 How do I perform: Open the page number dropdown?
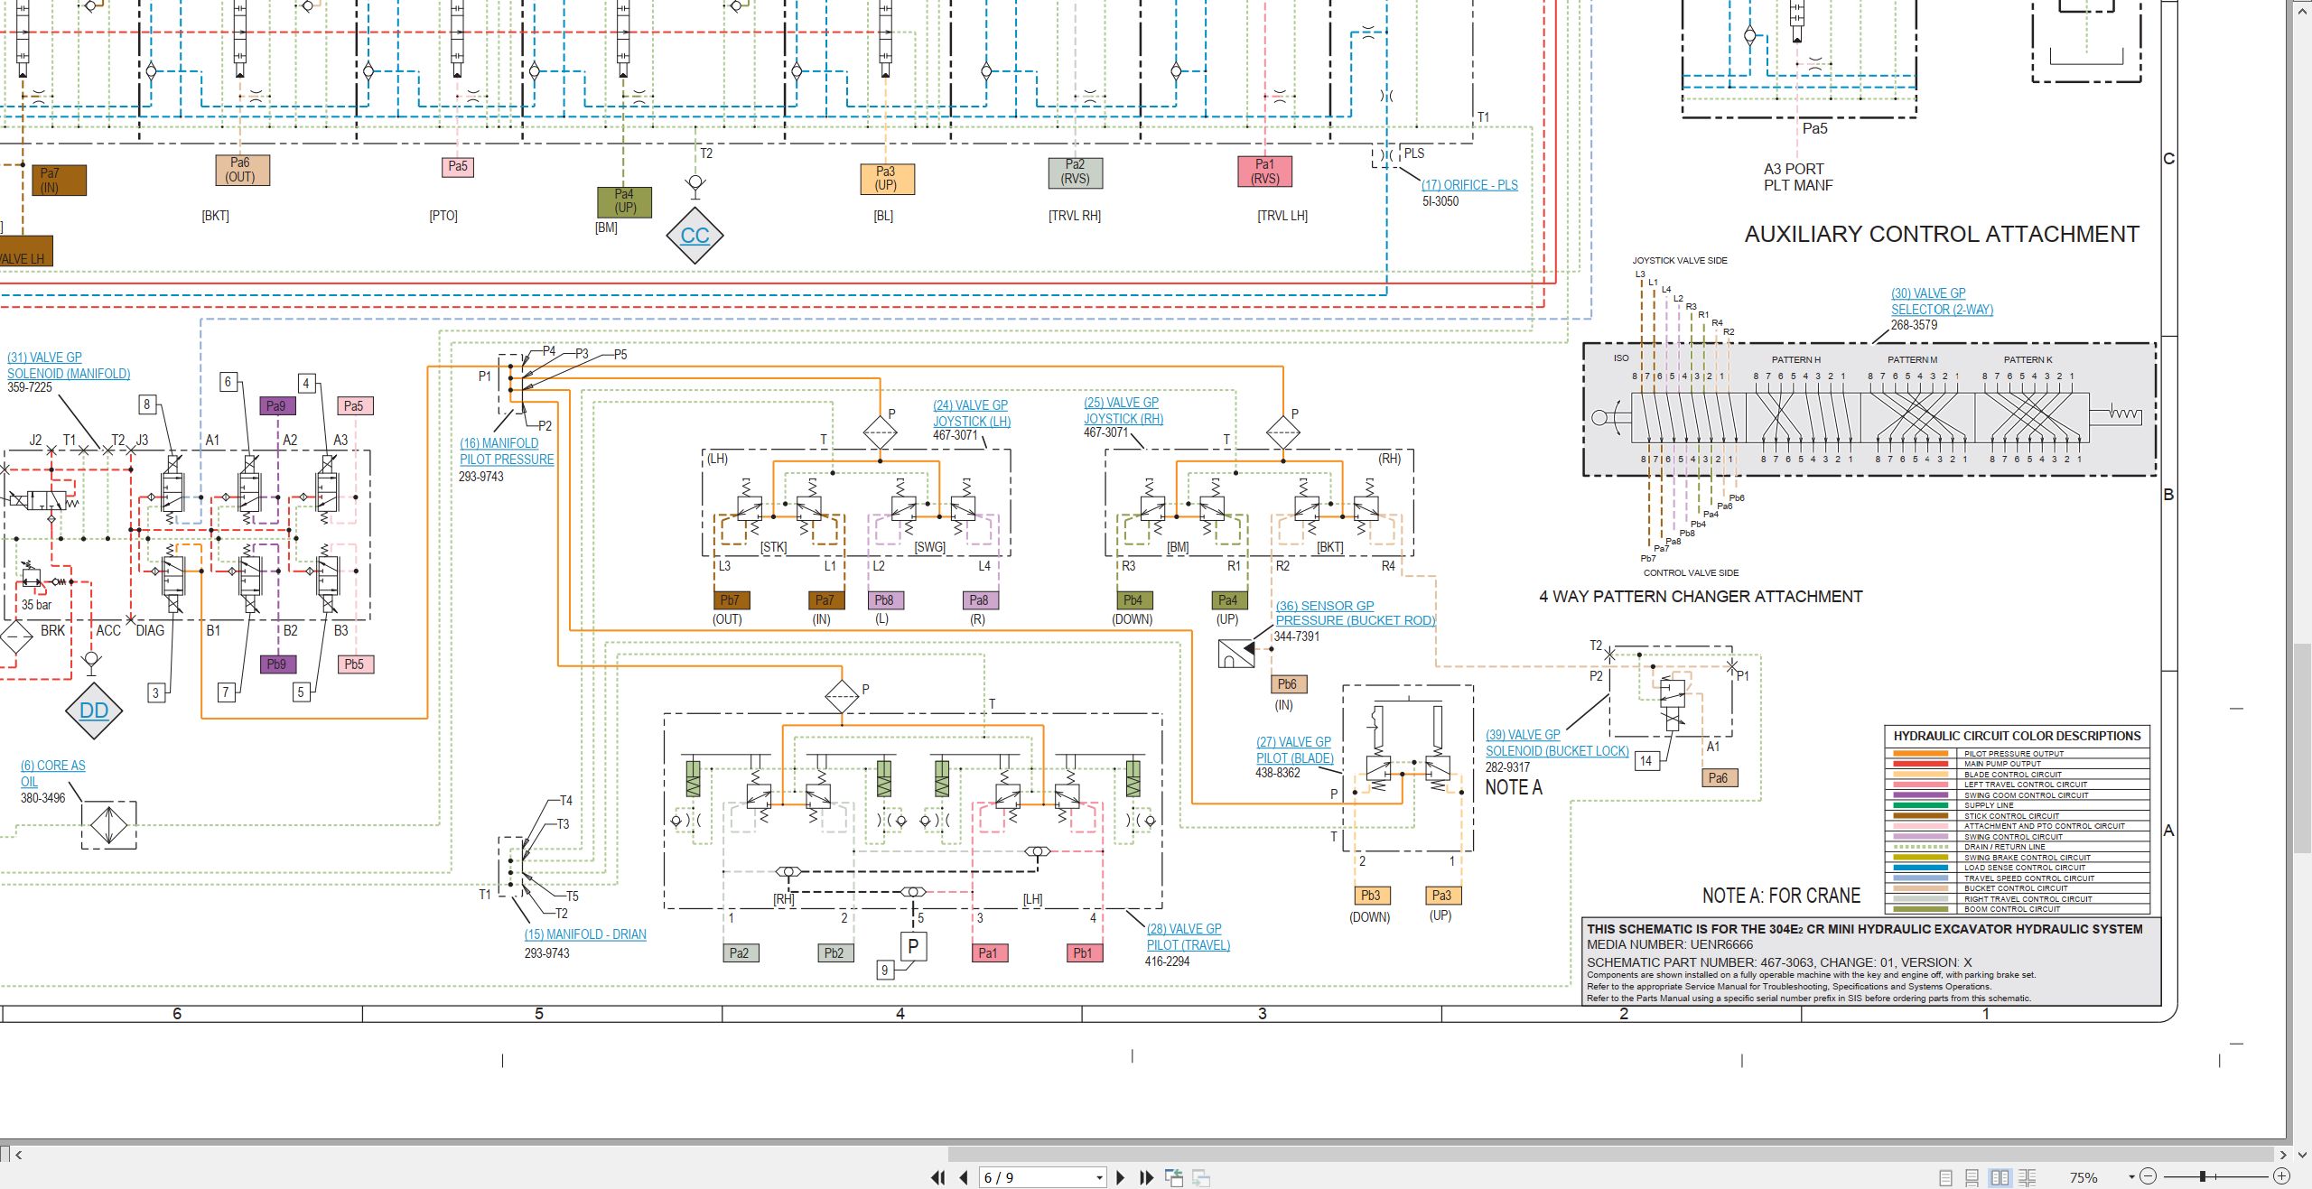[x=1099, y=1178]
